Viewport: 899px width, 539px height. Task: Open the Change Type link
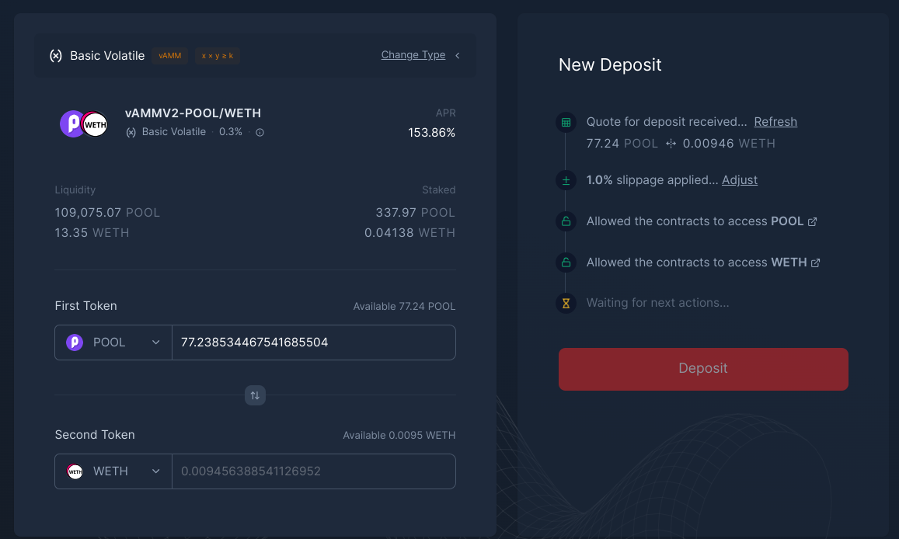pos(413,55)
